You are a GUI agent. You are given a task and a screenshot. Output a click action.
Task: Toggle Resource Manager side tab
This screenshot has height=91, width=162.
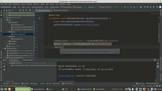(x=1, y=25)
